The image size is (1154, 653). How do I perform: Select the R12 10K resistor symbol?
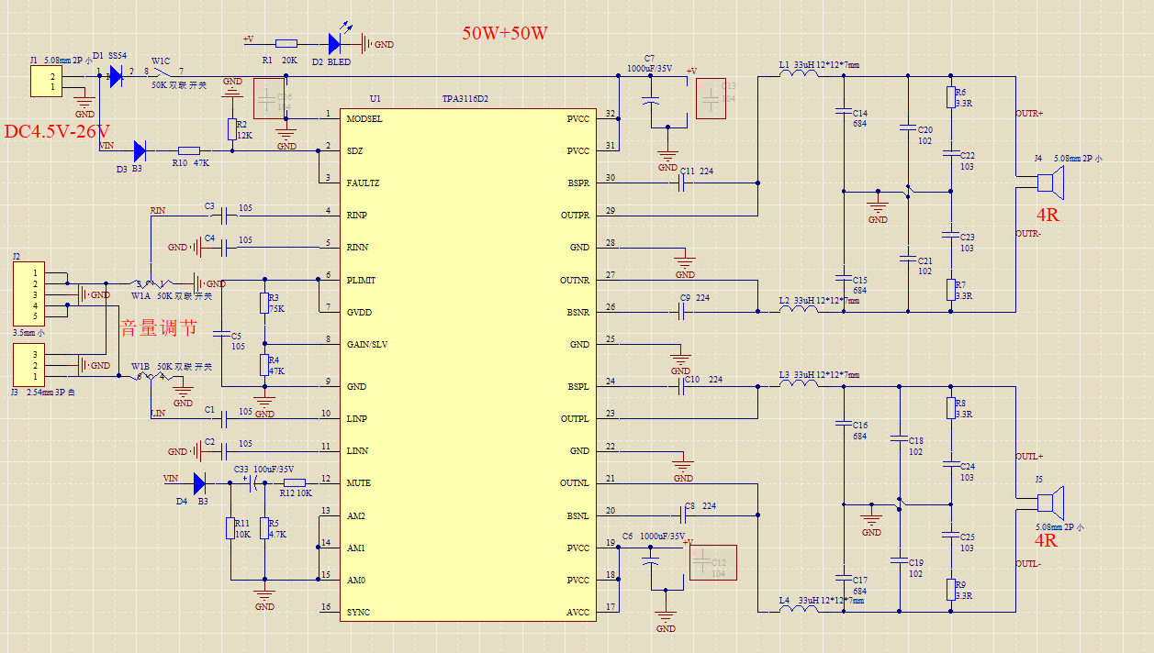294,483
